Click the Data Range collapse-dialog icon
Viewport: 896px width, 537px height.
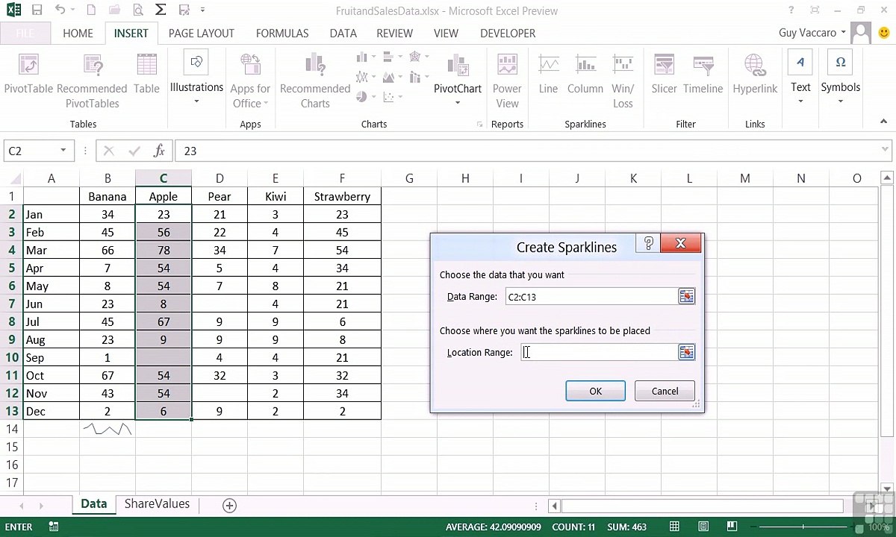click(x=686, y=297)
